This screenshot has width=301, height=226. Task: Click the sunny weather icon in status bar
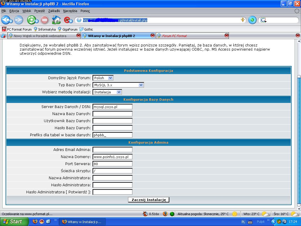[235, 214]
